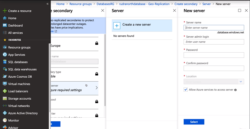Image resolution: width=250 pixels, height=129 pixels.
Task: Click the Select button
Action: point(194,122)
